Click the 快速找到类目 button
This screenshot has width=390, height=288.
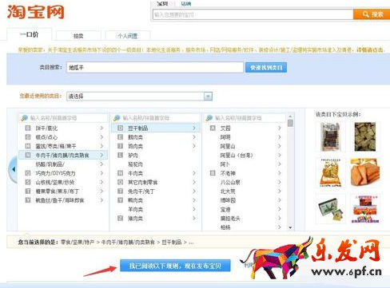pos(266,68)
